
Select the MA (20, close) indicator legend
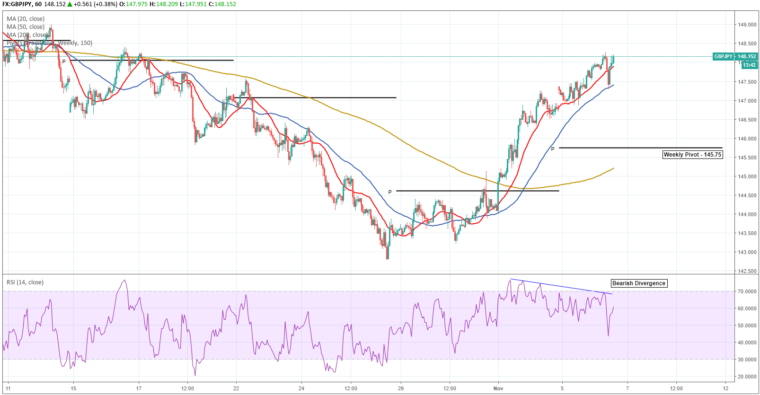26,19
